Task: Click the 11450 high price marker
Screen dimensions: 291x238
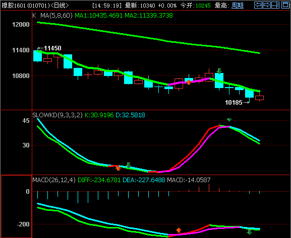Action: pos(53,48)
